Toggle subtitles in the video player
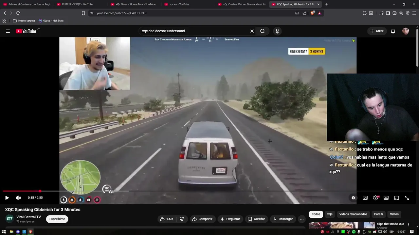The image size is (419, 235). tap(365, 198)
